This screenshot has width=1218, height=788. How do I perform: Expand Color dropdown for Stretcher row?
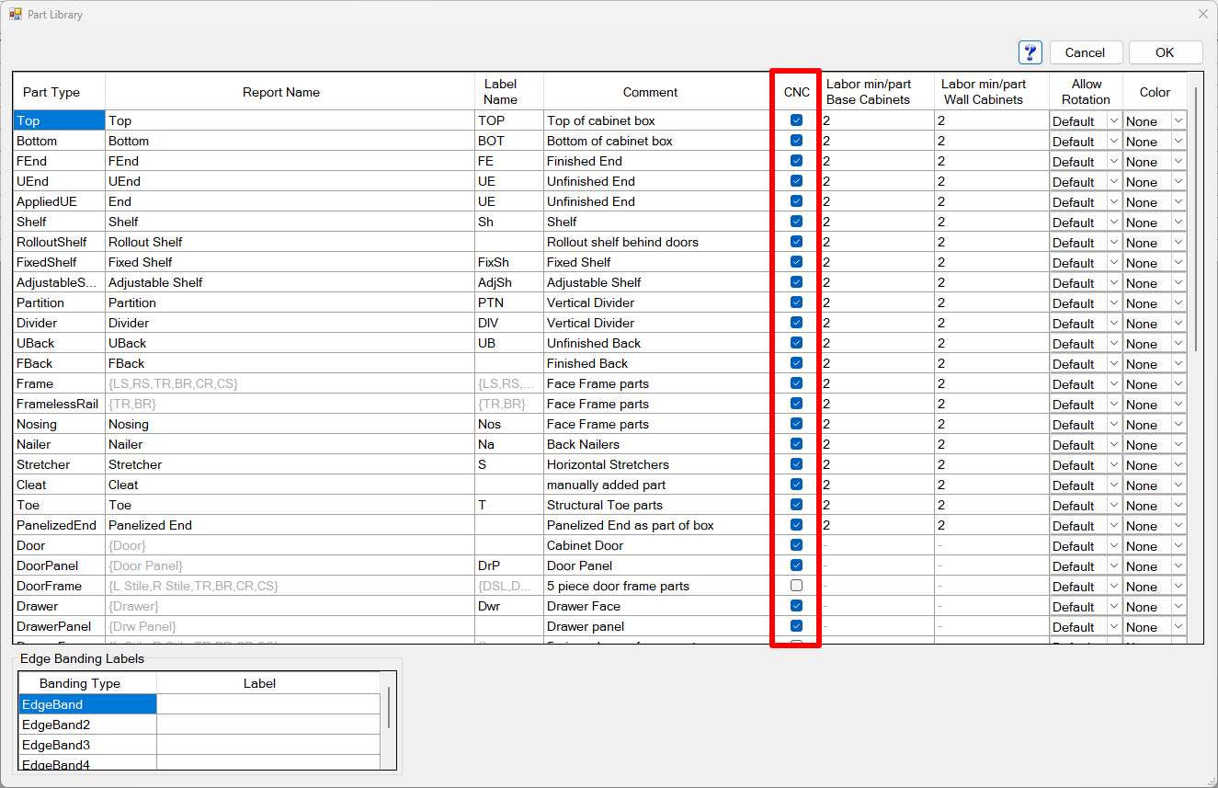coord(1178,465)
